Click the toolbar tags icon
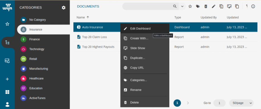 click(198, 6)
